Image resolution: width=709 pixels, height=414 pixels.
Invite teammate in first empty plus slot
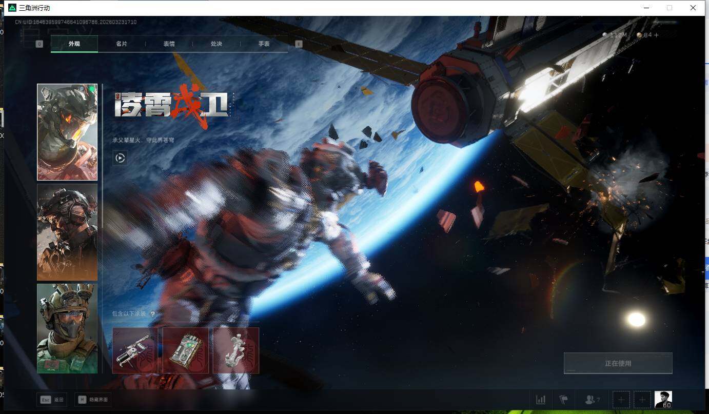pos(621,400)
